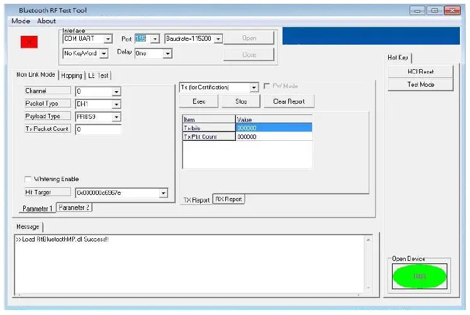Click the Item column header
The height and width of the screenshot is (315, 470).
pyautogui.click(x=209, y=119)
